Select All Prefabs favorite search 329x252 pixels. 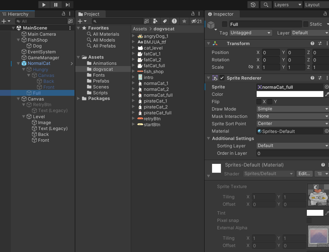pyautogui.click(x=104, y=46)
